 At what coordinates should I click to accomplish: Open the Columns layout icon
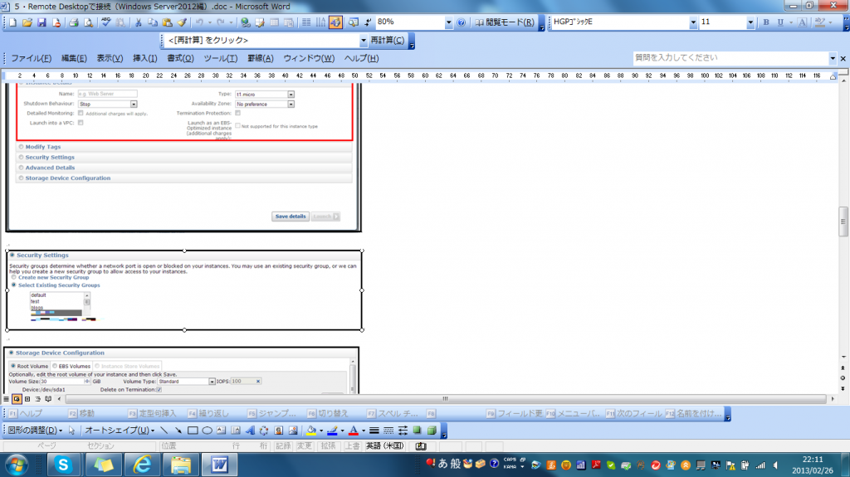(x=306, y=22)
